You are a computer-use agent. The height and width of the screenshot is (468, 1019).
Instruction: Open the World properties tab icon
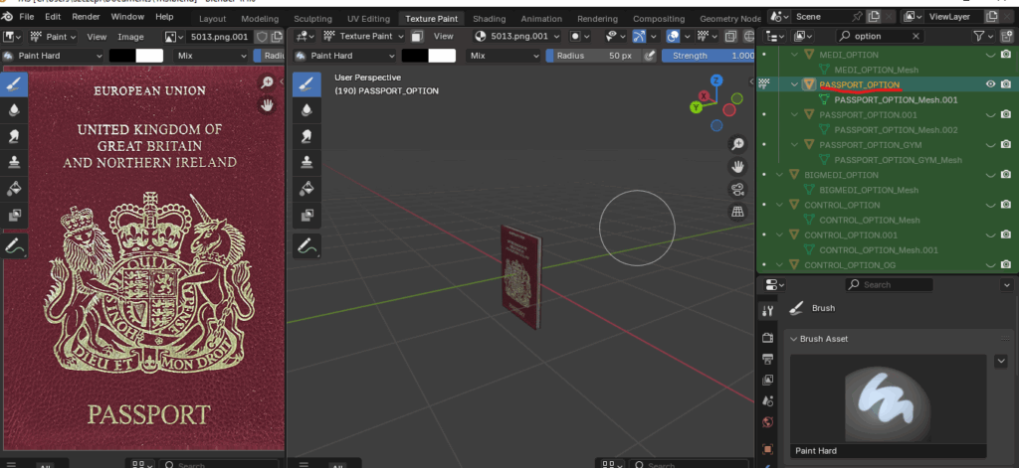(x=767, y=422)
